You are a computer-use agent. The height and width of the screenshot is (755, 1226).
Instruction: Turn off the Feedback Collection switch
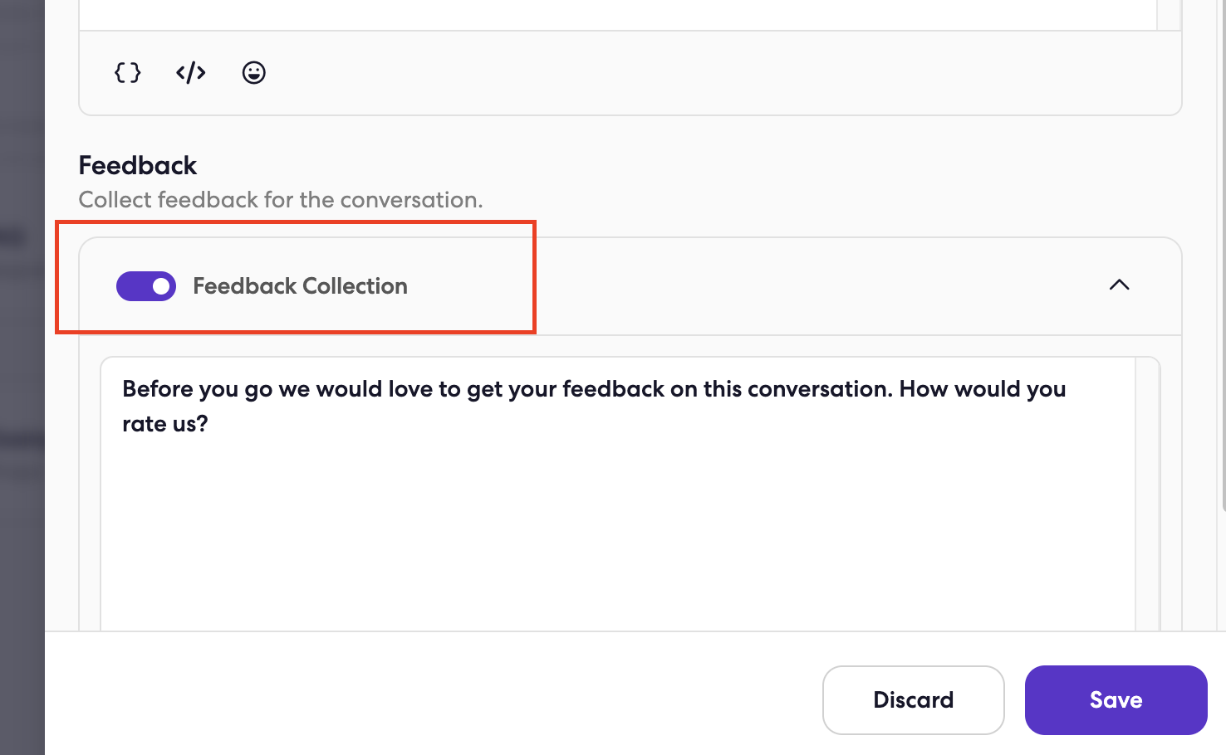point(146,286)
